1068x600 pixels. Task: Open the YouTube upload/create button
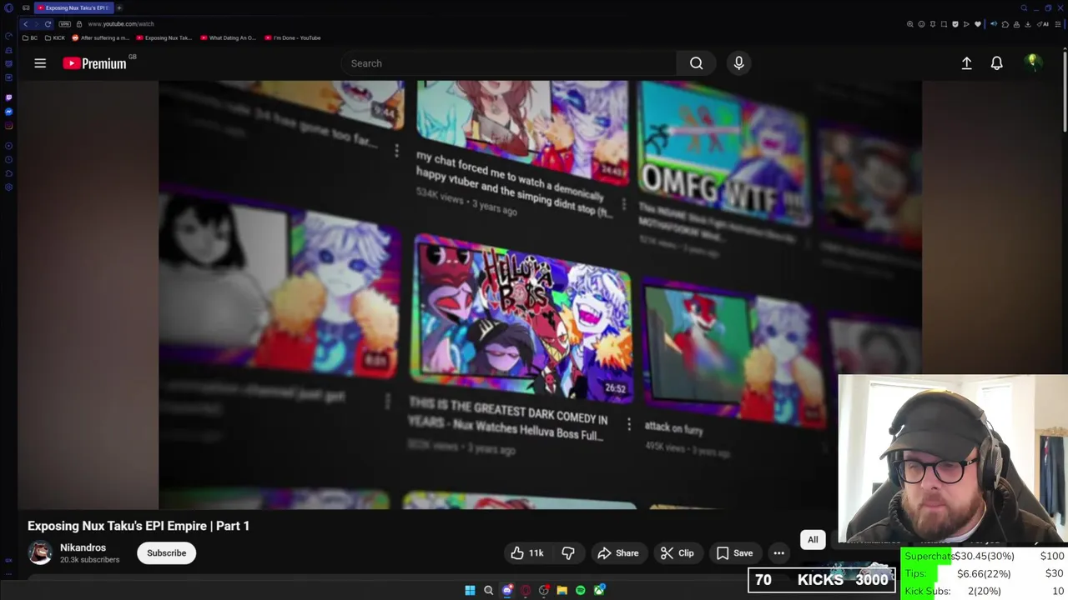pyautogui.click(x=966, y=63)
